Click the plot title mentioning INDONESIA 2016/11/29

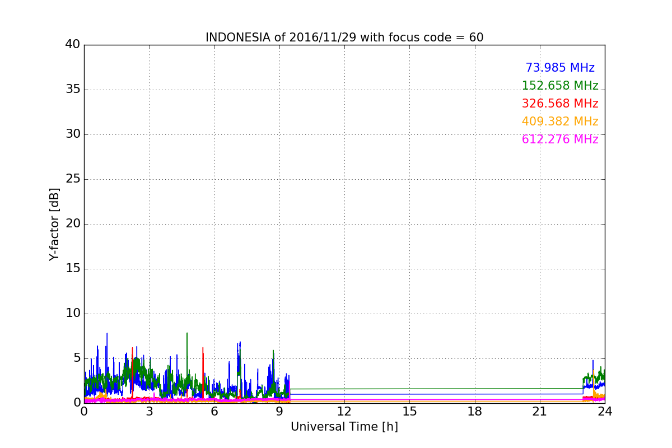(344, 38)
